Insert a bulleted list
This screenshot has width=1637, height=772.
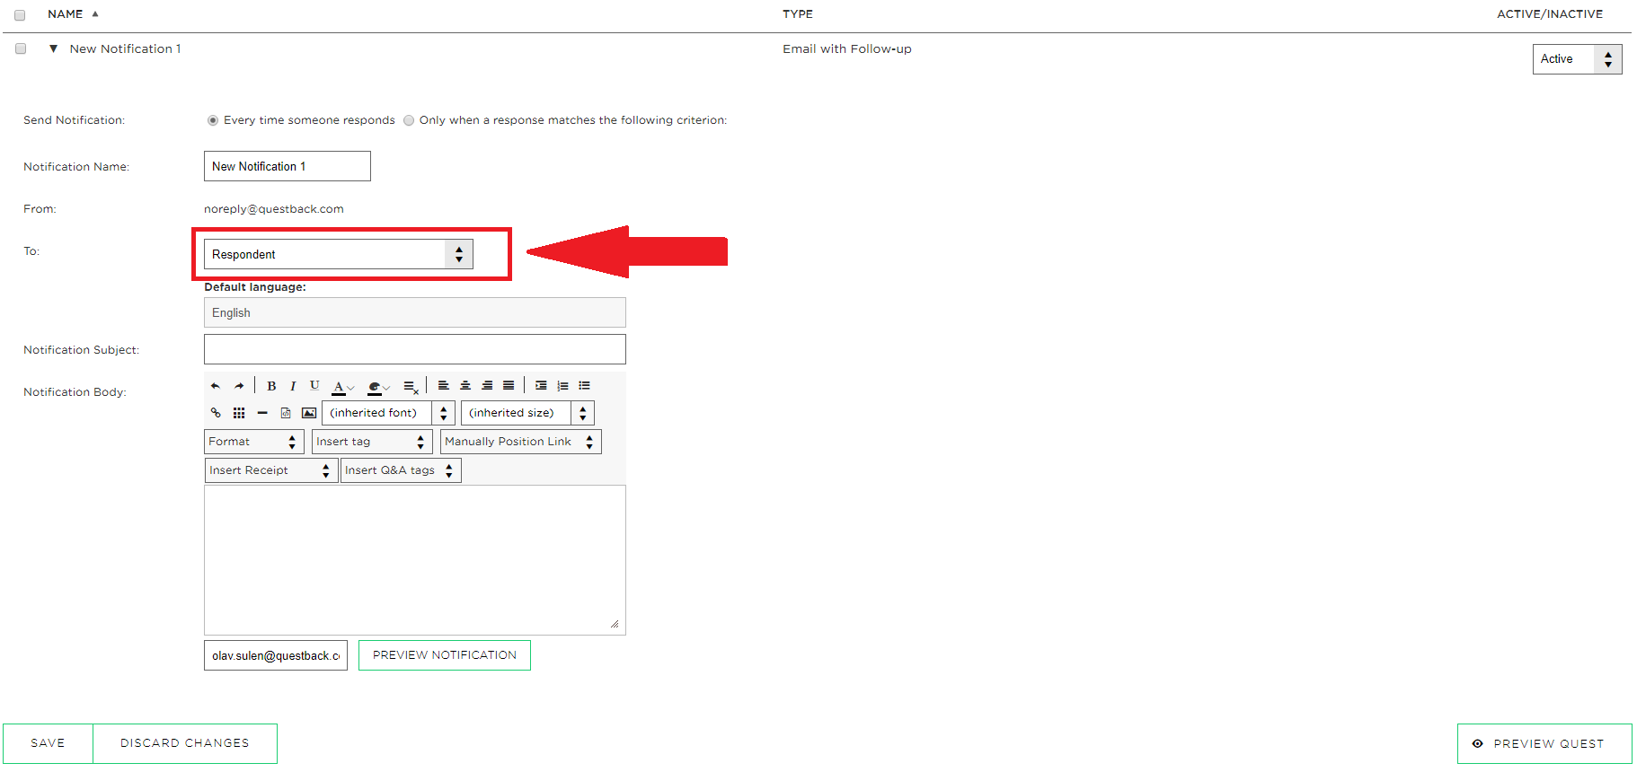tap(584, 386)
